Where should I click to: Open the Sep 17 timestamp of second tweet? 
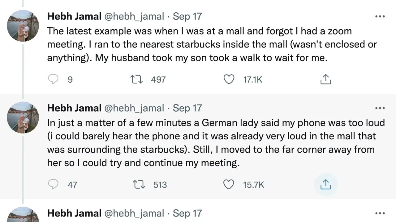[x=187, y=108]
